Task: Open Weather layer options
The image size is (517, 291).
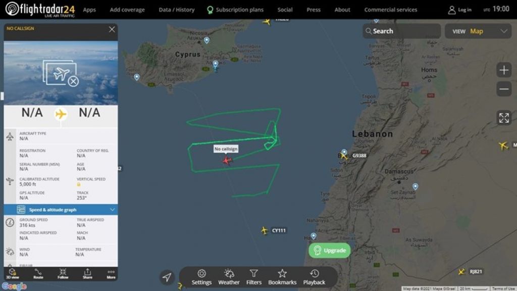Action: click(229, 277)
